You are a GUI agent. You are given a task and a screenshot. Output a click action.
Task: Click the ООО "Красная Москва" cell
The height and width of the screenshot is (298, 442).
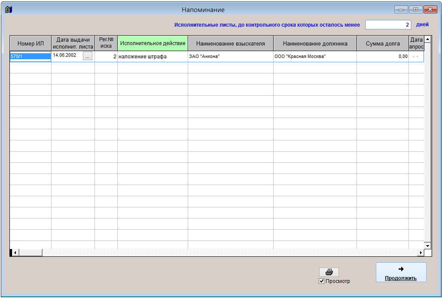[315, 57]
